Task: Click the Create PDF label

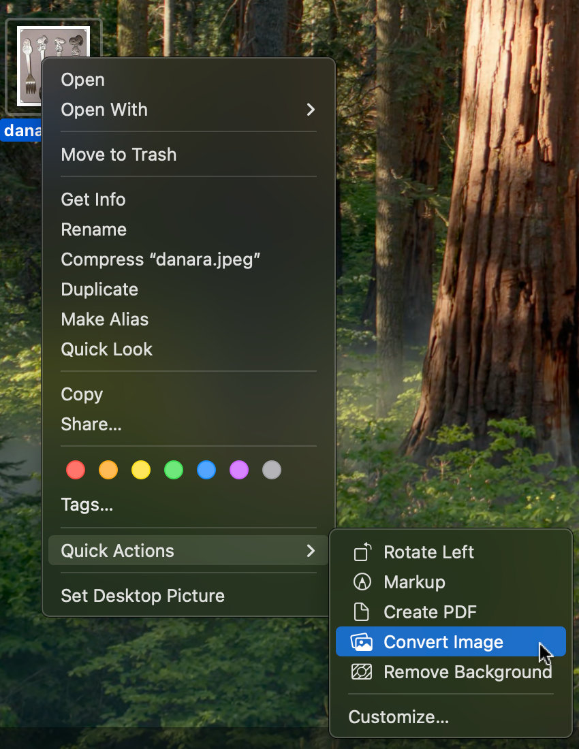Action: coord(430,612)
